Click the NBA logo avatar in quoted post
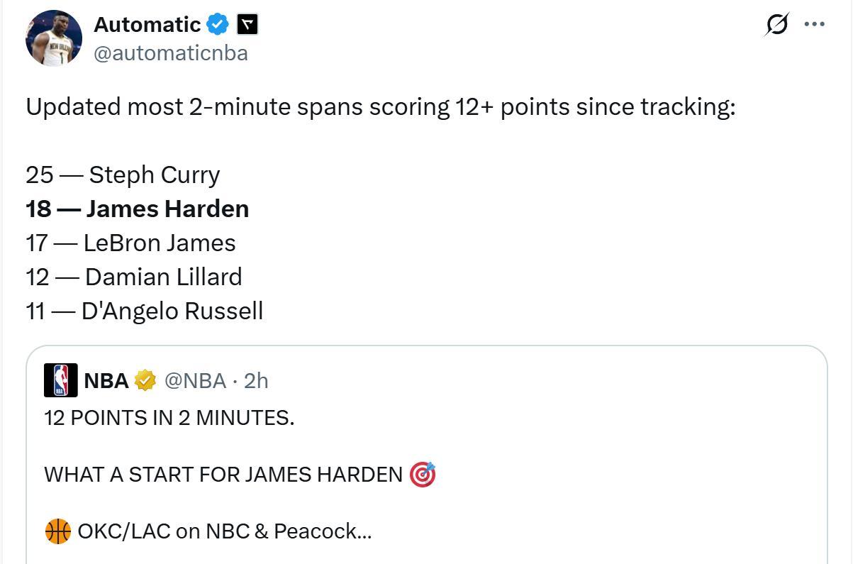Image resolution: width=853 pixels, height=564 pixels. [x=61, y=380]
